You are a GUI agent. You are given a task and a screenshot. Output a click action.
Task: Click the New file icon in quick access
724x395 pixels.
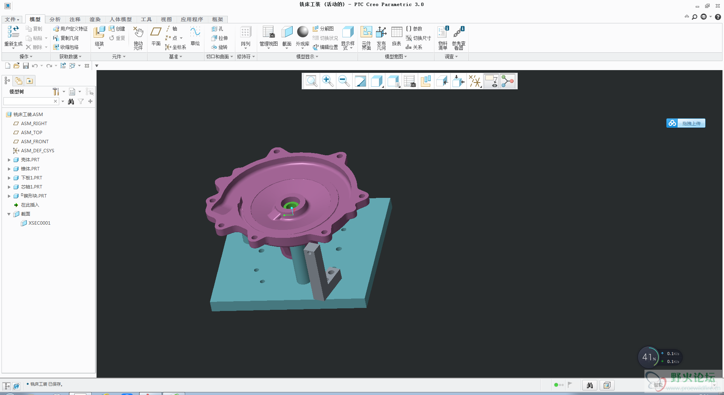(8, 66)
